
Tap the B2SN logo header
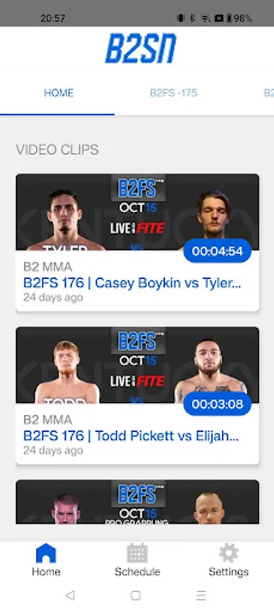click(141, 48)
